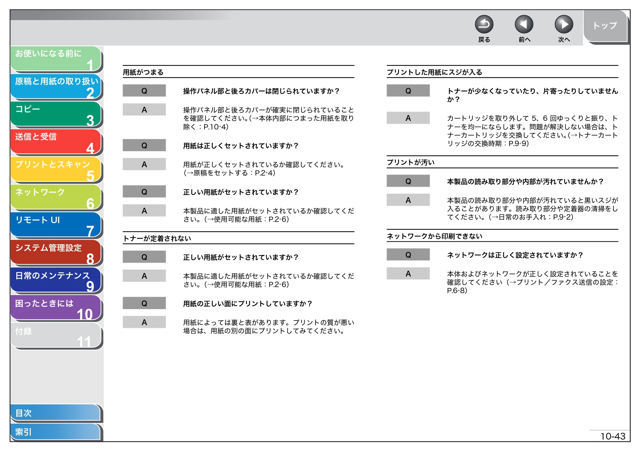The width and height of the screenshot is (640, 452).
Task: Open the トップ tab
Action: 605,26
